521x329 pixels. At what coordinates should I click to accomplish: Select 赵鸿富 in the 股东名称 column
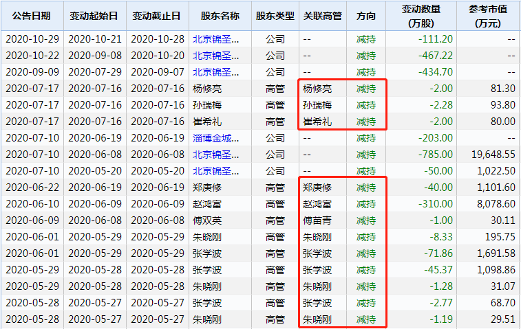[207, 204]
